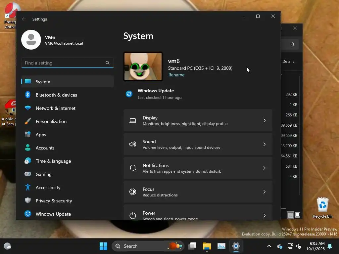The height and width of the screenshot is (254, 339).
Task: Show hidden tray icons chevron
Action: tap(269, 246)
